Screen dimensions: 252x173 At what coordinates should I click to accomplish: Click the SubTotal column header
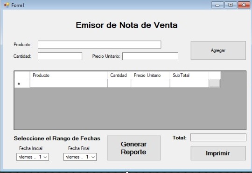(189, 75)
